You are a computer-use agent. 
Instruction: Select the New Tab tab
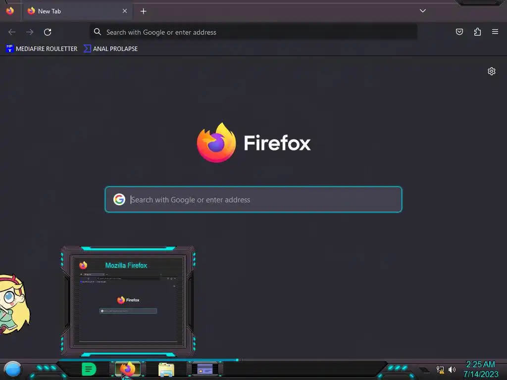[77, 11]
